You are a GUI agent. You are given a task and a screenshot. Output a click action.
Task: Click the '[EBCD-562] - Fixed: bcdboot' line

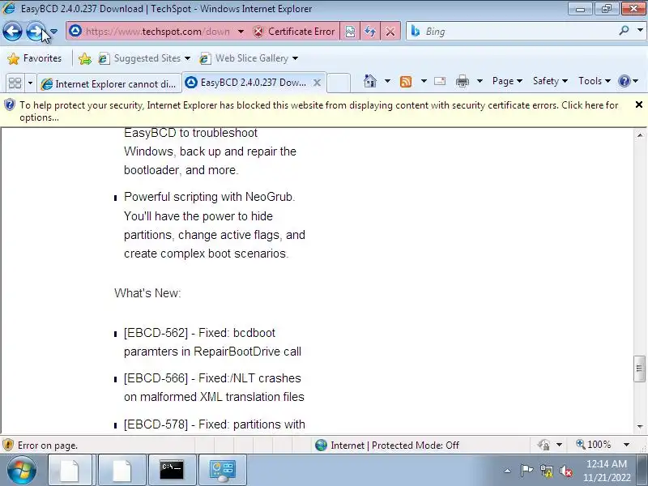click(x=199, y=333)
